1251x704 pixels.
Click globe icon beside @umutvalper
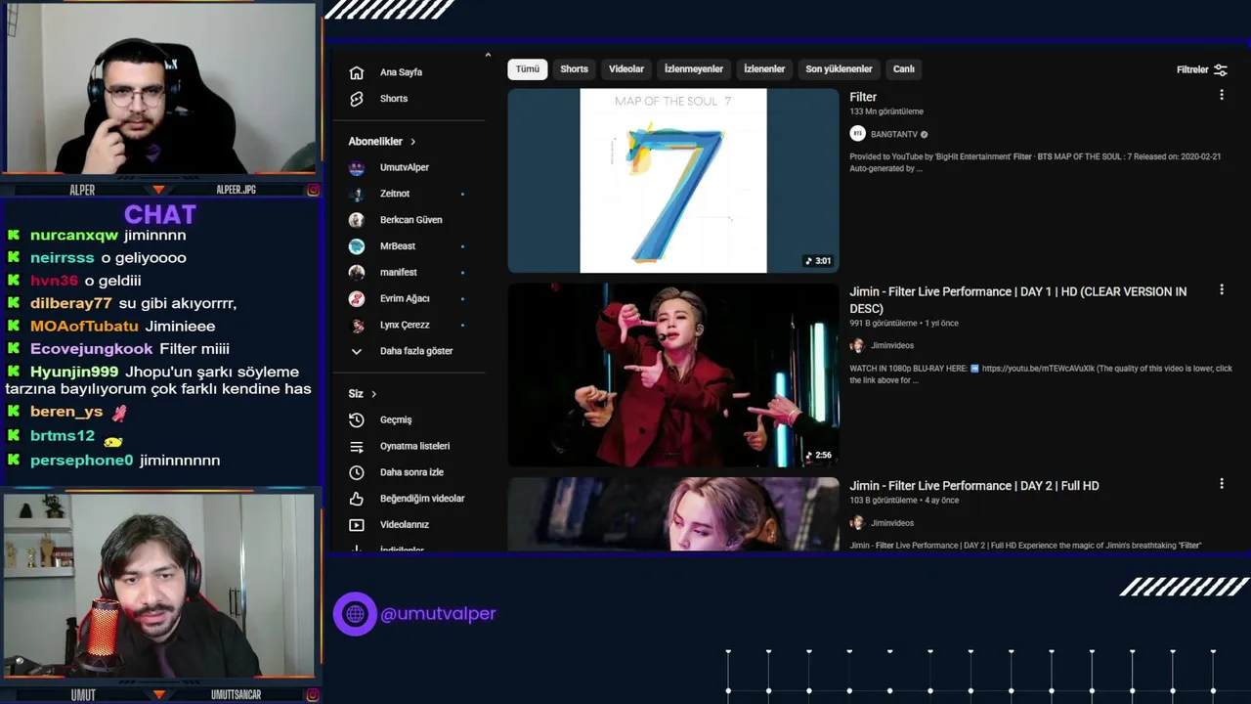click(x=355, y=614)
